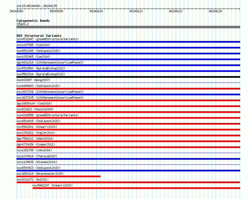This screenshot has height=199, width=248.
Task: Click the gray 15q26.2 cytogenetic band bar
Action: coord(128,27)
